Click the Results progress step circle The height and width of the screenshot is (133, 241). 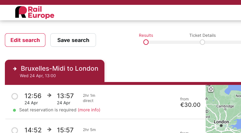[146, 42]
